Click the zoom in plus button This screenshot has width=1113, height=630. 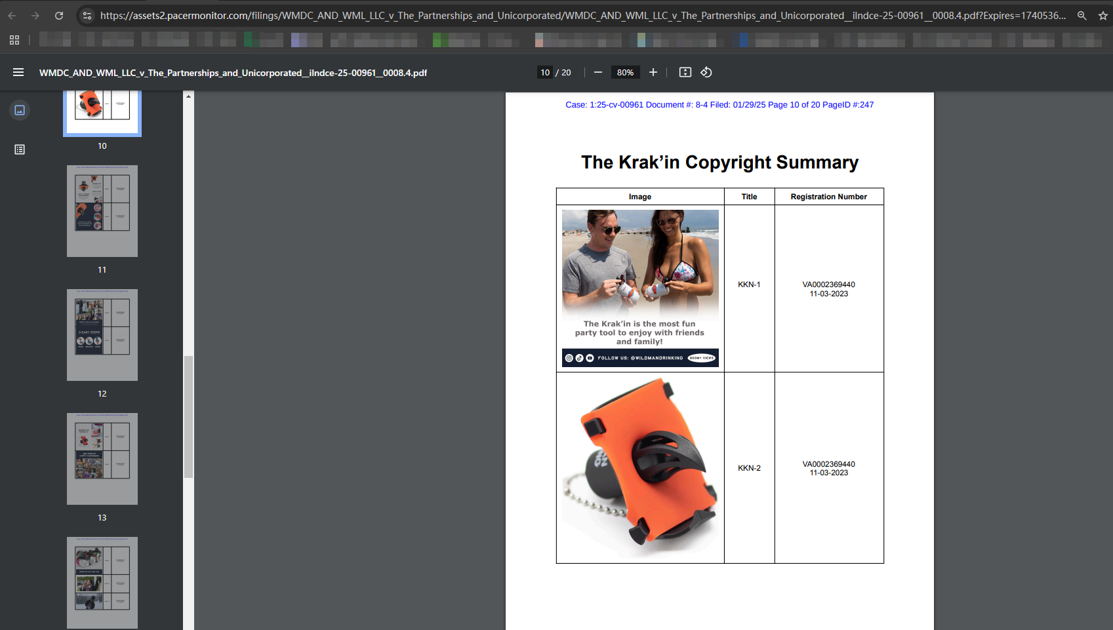click(x=653, y=72)
